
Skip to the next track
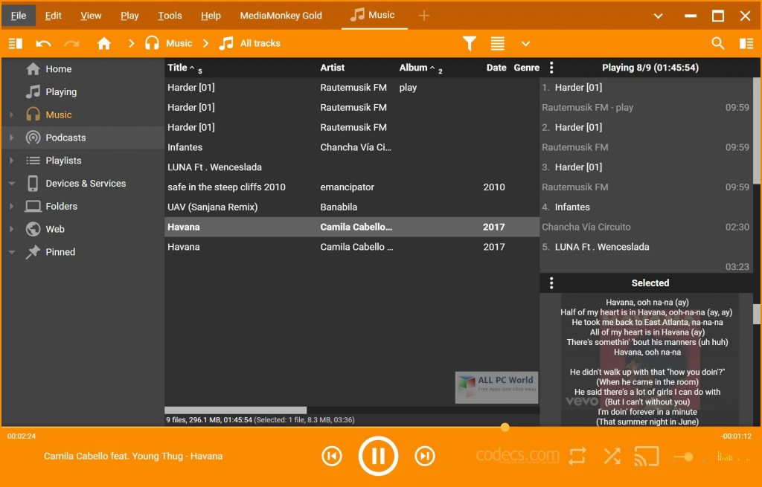(x=425, y=456)
